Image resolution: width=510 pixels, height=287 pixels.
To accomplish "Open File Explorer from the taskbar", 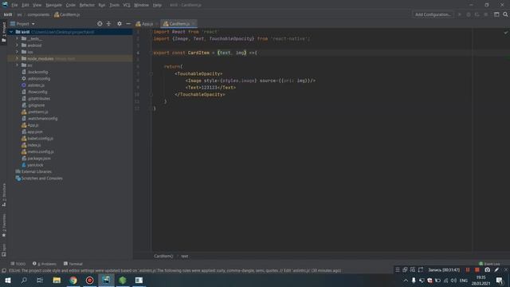I will pos(57,280).
